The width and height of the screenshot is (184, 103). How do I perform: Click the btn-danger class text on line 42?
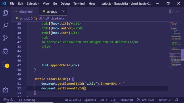pyautogui.click(x=92, y=42)
